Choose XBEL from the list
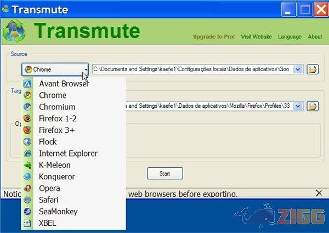The width and height of the screenshot is (329, 233). click(73, 223)
